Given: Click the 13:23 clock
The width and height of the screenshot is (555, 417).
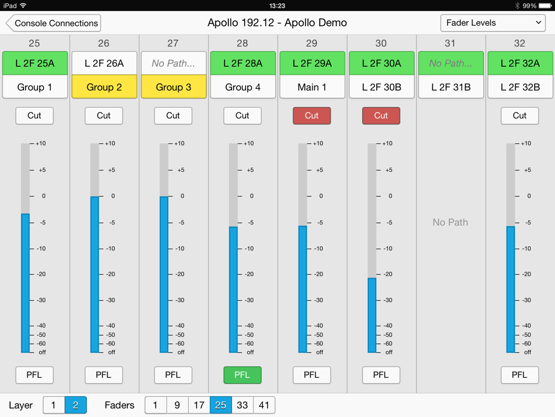Looking at the screenshot, I should (277, 6).
